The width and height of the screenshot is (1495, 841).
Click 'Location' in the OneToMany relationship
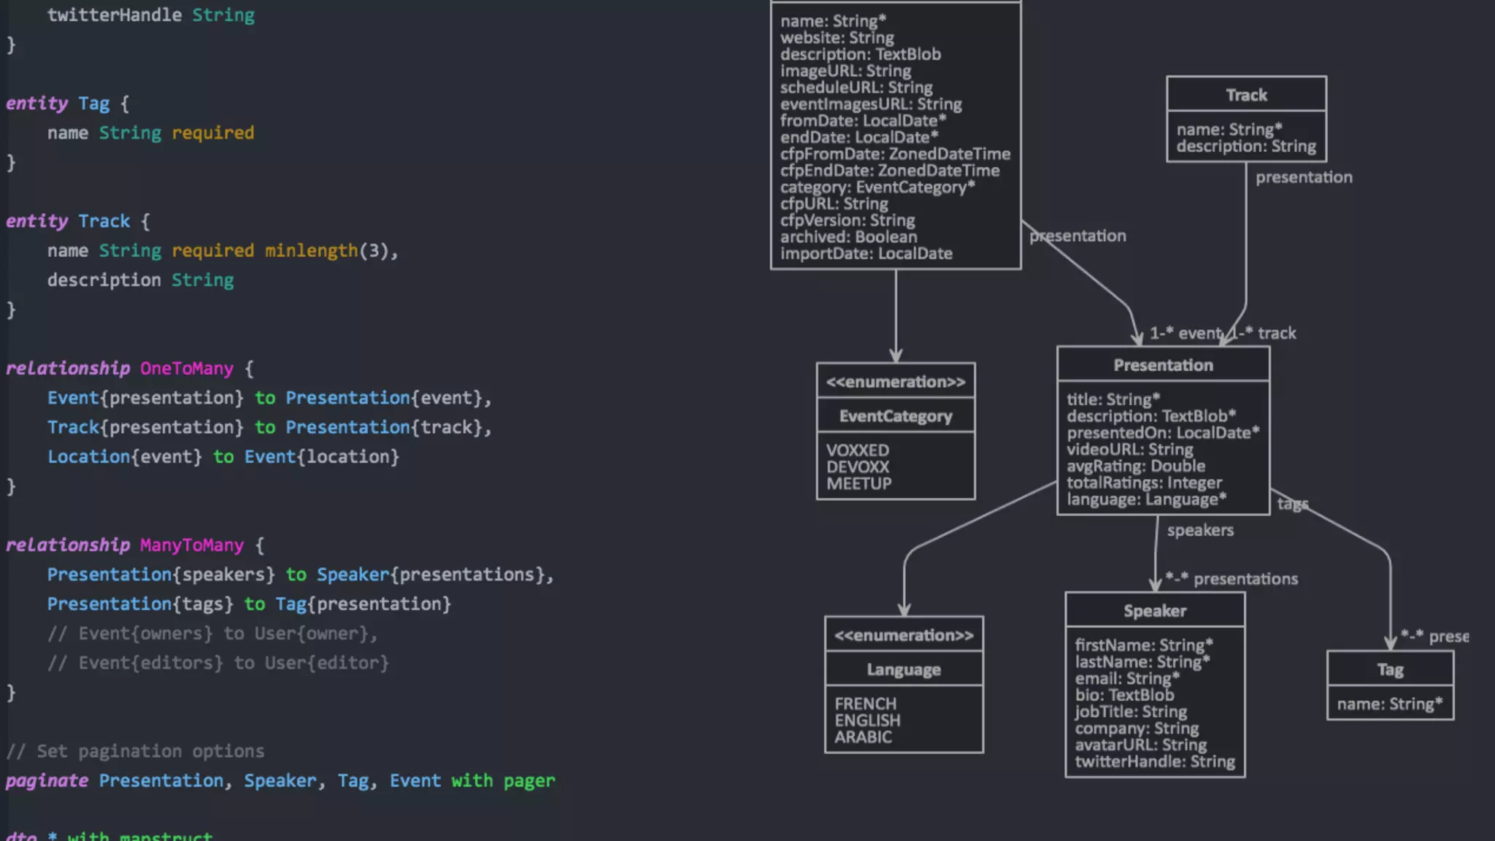(x=88, y=457)
